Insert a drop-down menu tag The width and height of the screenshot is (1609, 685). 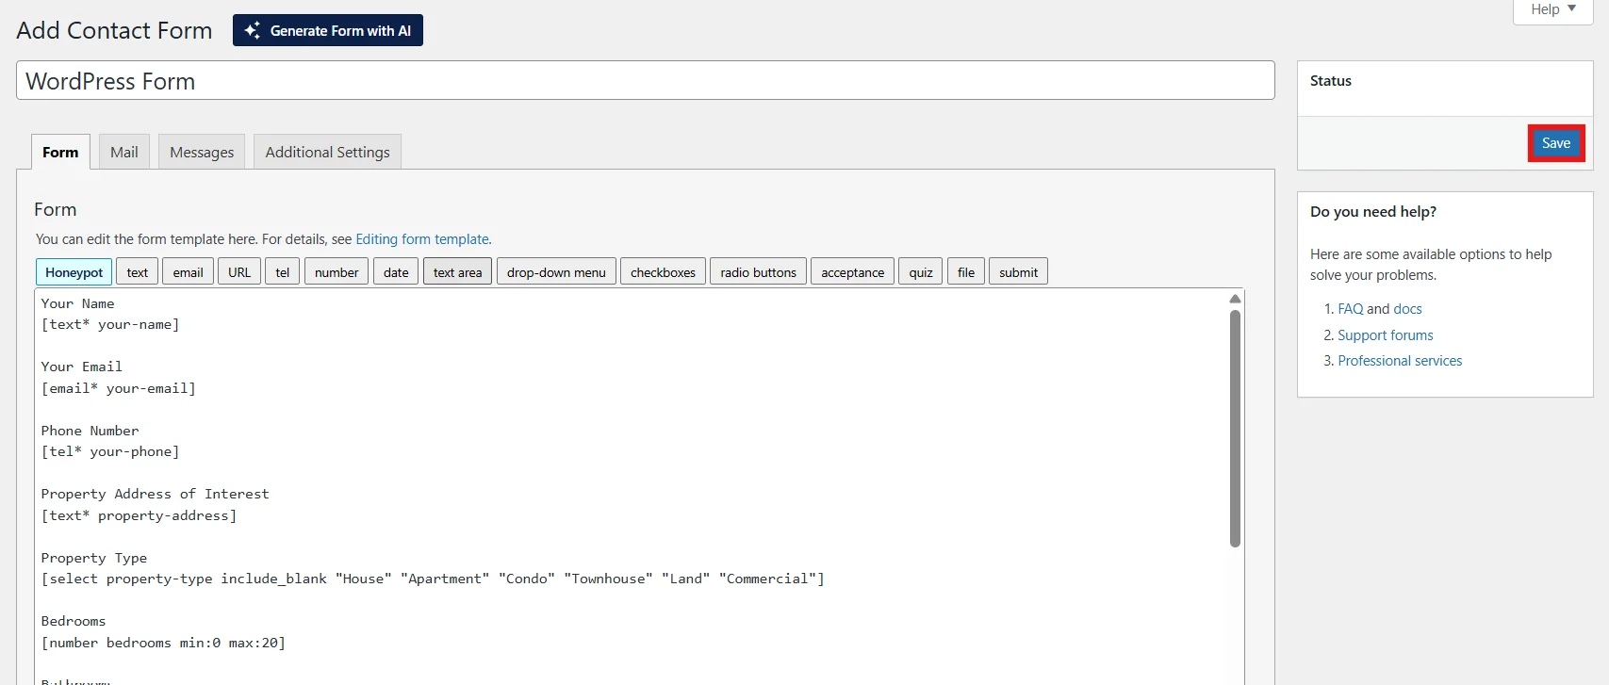pos(556,272)
